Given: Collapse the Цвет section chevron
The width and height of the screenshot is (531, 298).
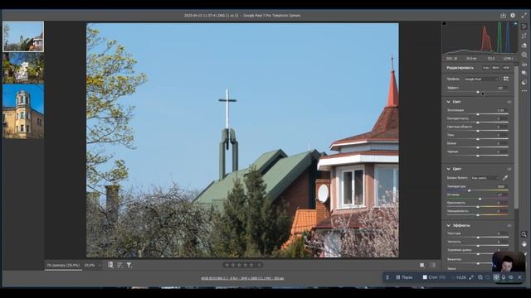Looking at the screenshot, I should tap(448, 169).
